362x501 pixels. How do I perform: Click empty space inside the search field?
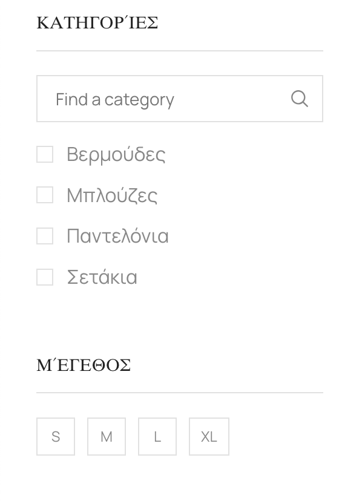[232, 99]
